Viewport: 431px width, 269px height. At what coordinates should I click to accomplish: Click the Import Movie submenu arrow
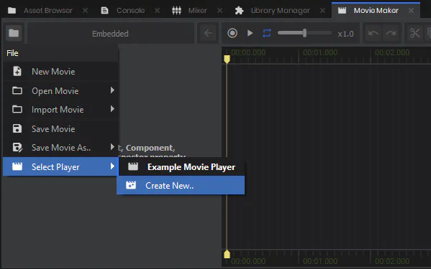pos(112,109)
